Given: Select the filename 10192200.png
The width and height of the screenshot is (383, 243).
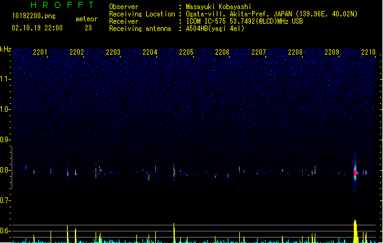Looking at the screenshot, I should tap(34, 16).
